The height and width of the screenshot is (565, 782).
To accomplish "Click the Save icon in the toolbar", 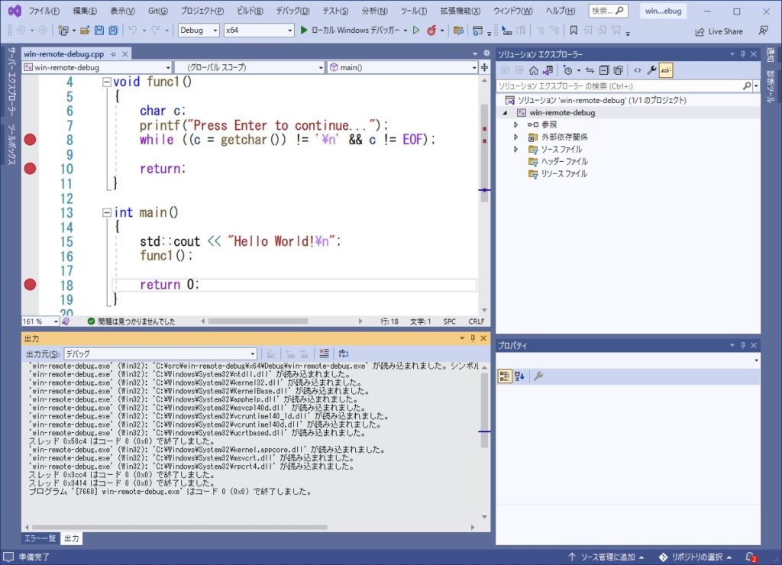I will click(x=100, y=31).
